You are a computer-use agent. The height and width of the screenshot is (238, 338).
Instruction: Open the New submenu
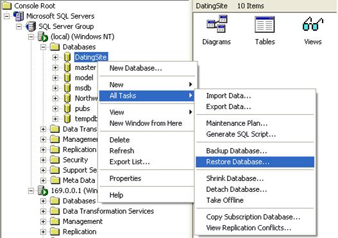tap(147, 85)
